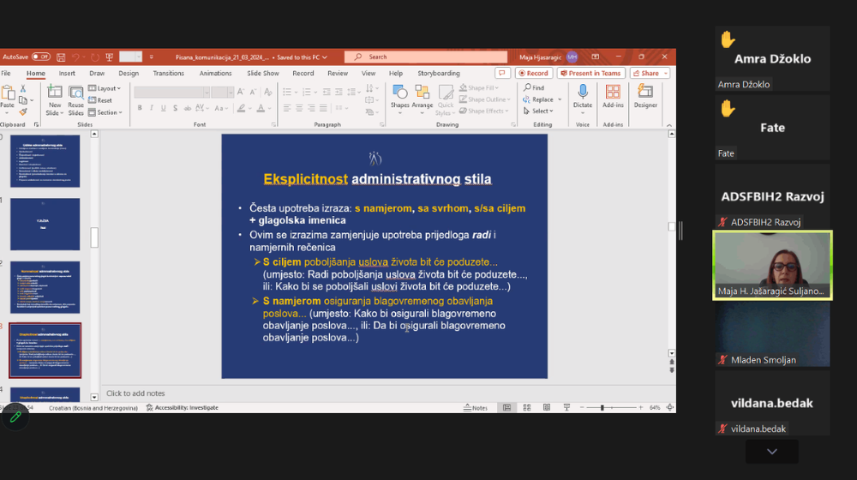Image resolution: width=857 pixels, height=480 pixels.
Task: Click Croatian language indicator in status bar
Action: tap(93, 408)
